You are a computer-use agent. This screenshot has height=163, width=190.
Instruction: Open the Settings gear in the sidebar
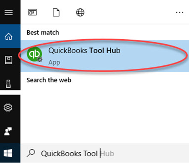pyautogui.click(x=8, y=108)
